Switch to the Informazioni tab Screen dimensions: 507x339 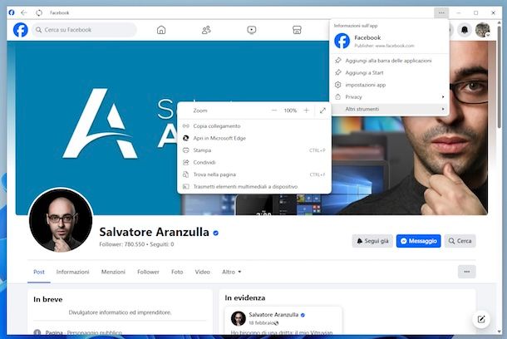point(73,272)
